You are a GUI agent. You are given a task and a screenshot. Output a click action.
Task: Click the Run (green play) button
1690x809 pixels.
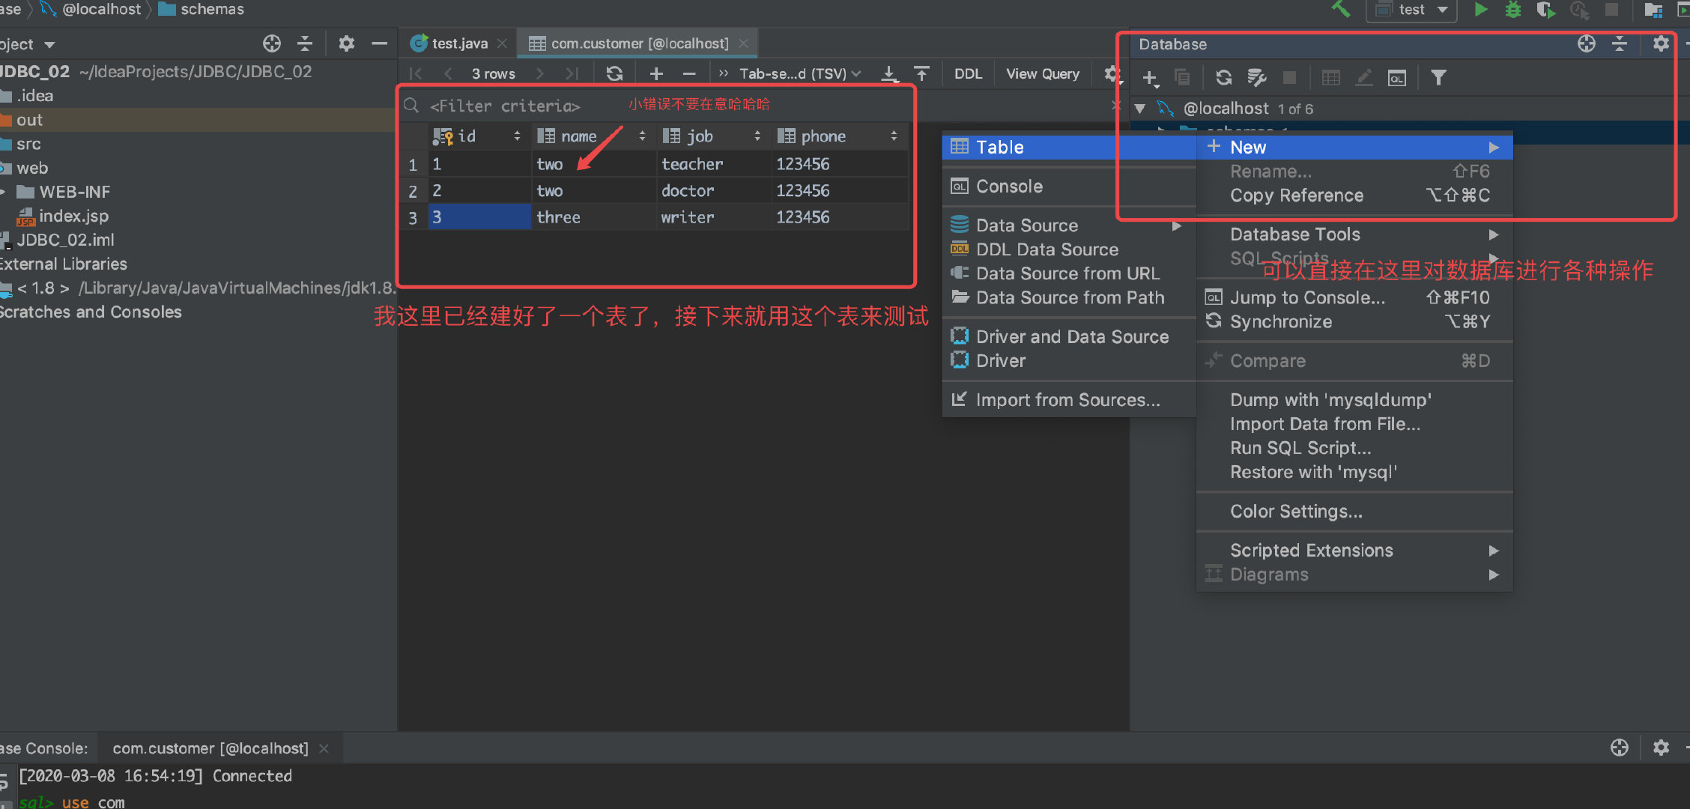[x=1480, y=10]
